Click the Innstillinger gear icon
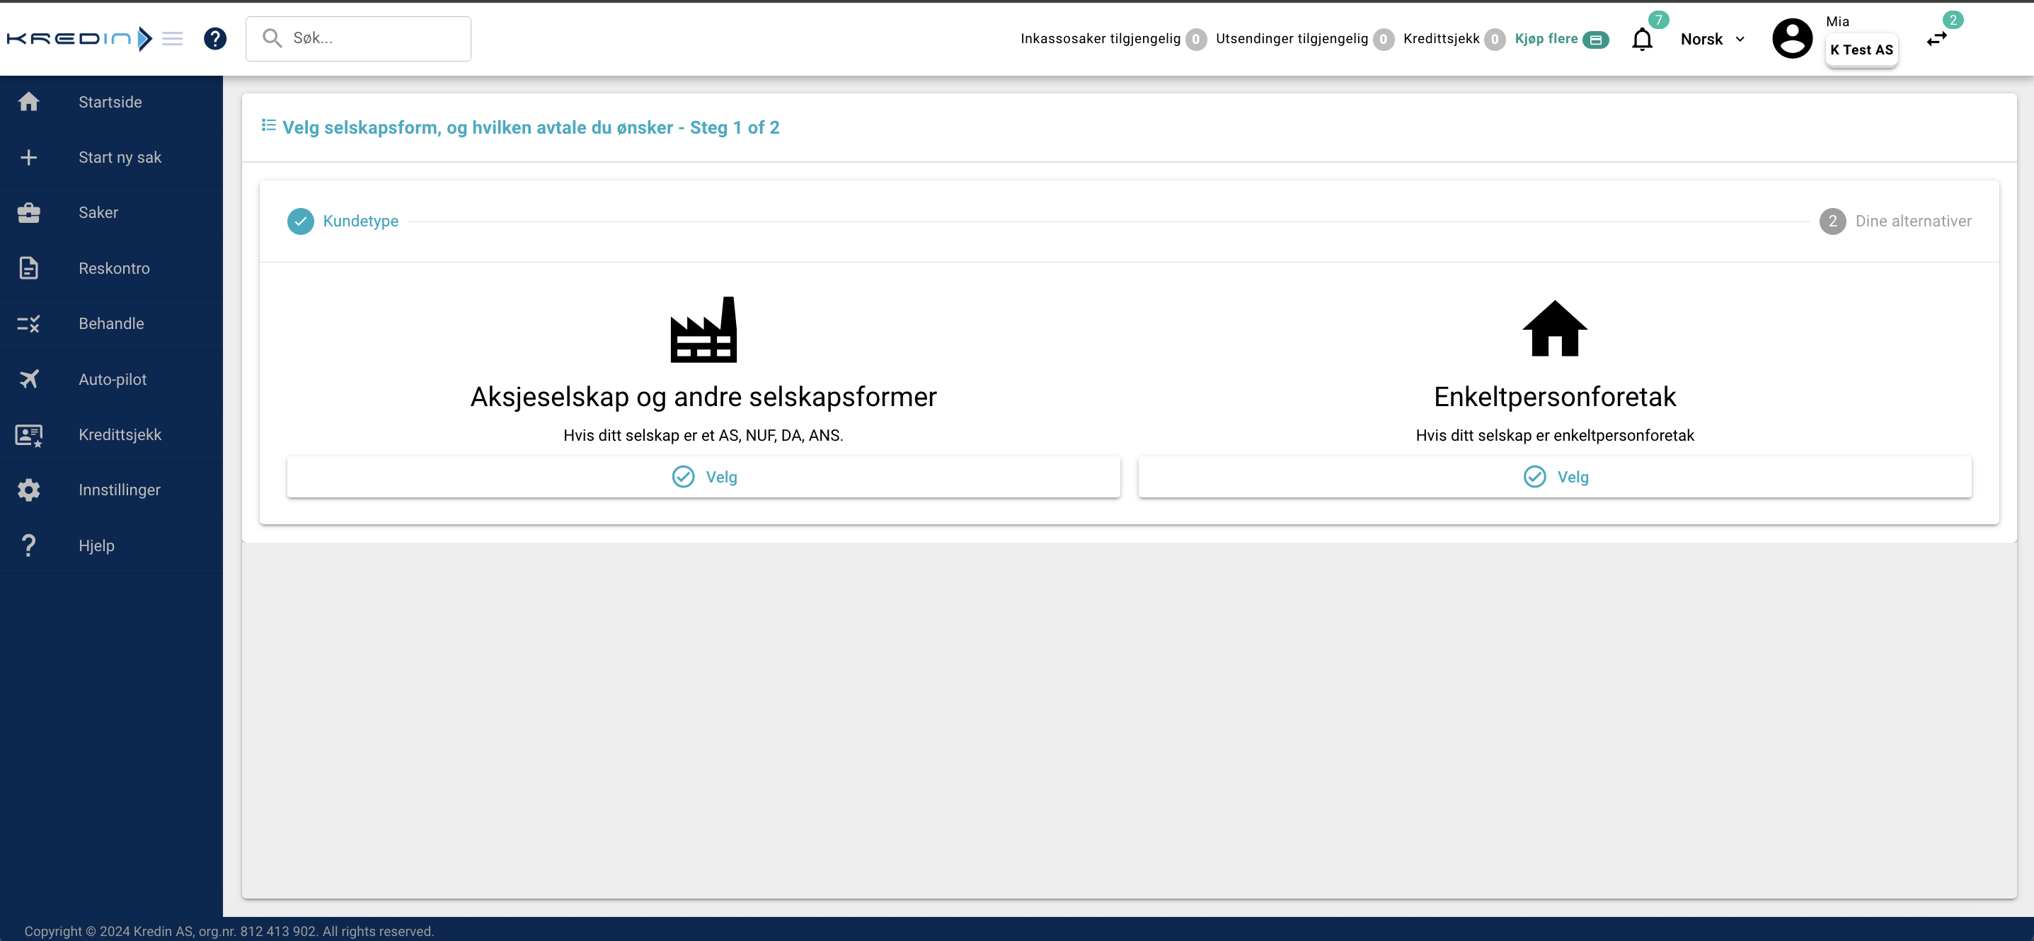The height and width of the screenshot is (941, 2034). 28,490
